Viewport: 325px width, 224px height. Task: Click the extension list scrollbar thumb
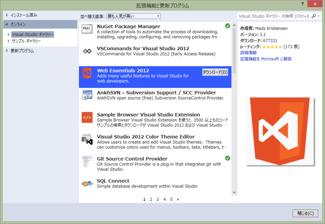point(234,50)
